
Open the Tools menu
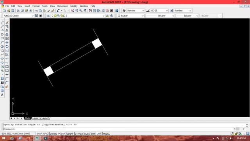coord(45,6)
